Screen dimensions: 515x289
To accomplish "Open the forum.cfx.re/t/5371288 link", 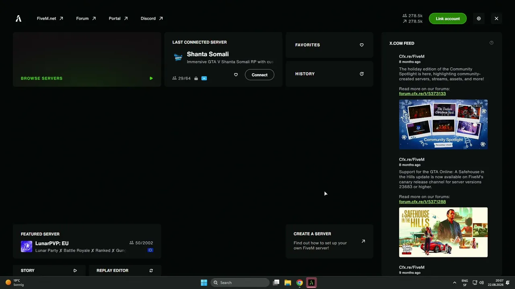I will click(x=422, y=201).
